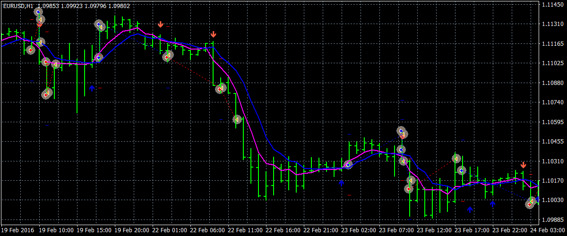Screen dimensions: 567x236
Task: Click the close price 1.09802 in the header
Action: tap(118, 6)
